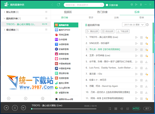Viewport: 155px width, 114px height.
Task: Download song 11 阿悄 转身
Action: 146,99
